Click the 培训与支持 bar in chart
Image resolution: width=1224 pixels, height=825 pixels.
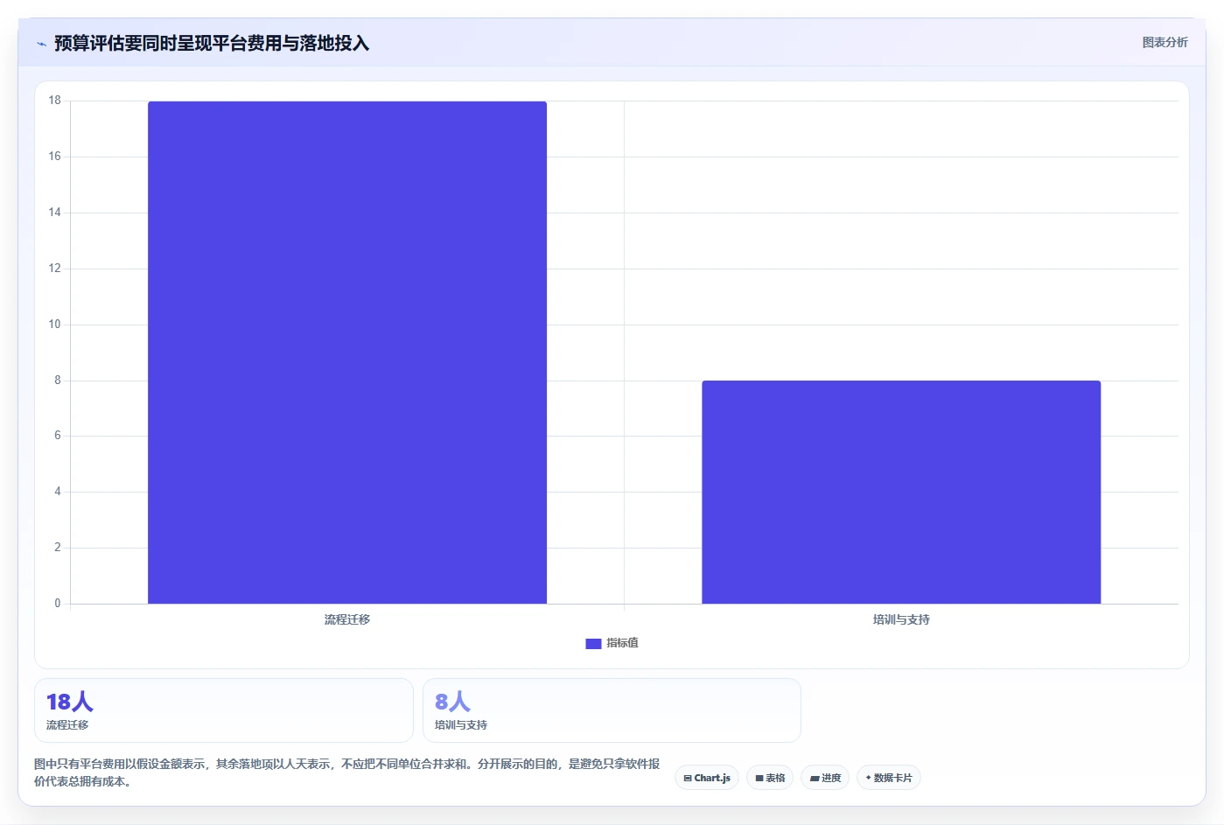901,492
